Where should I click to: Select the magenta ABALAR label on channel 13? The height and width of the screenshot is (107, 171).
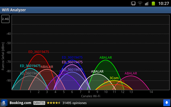pyautogui.click(x=131, y=73)
